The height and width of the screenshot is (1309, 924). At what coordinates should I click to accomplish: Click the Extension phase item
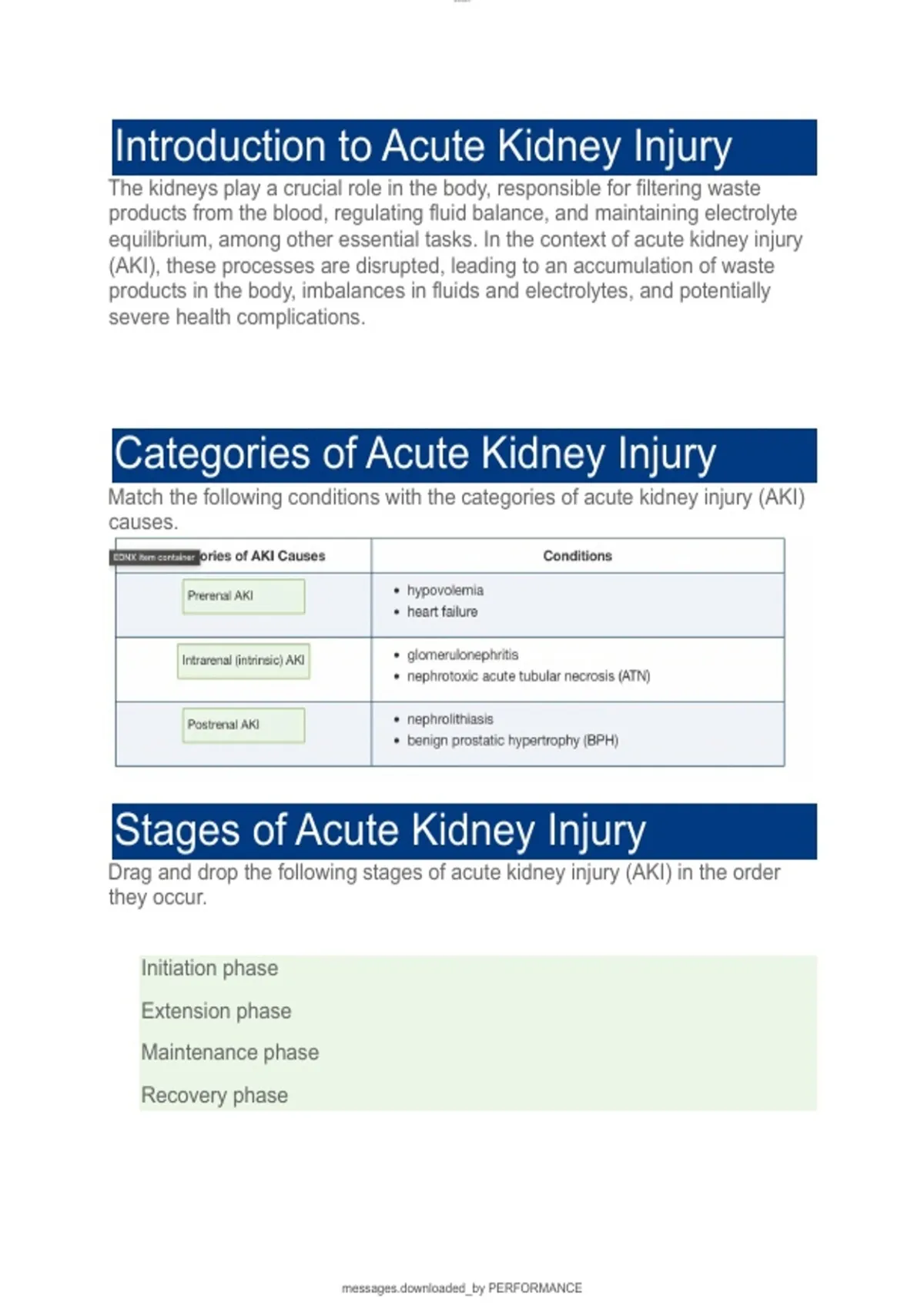[x=216, y=1011]
